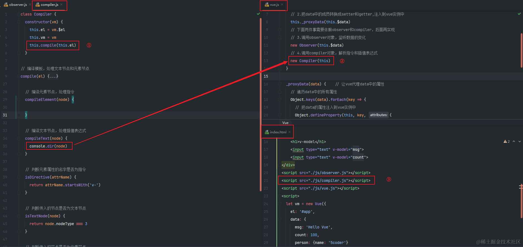Collapse the <script> tag on line 23
523x247 pixels.
(x=280, y=196)
